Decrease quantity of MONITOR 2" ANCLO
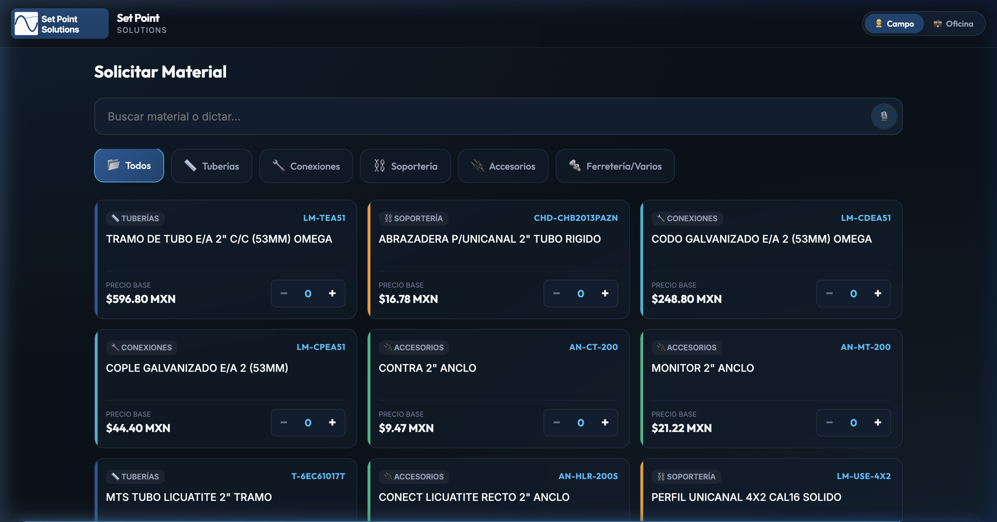997x522 pixels. [829, 423]
